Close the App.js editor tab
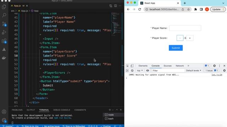 (x=27, y=6)
